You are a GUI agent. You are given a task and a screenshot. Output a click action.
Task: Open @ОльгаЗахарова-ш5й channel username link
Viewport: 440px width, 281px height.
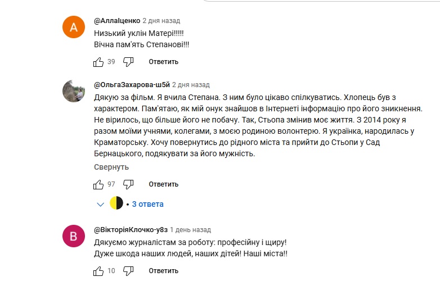[132, 85]
